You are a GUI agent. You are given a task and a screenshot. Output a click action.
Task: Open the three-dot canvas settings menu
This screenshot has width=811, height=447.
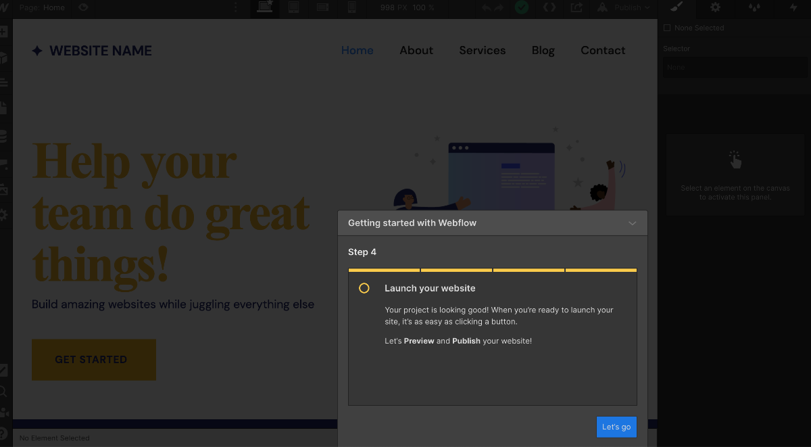[x=236, y=7]
